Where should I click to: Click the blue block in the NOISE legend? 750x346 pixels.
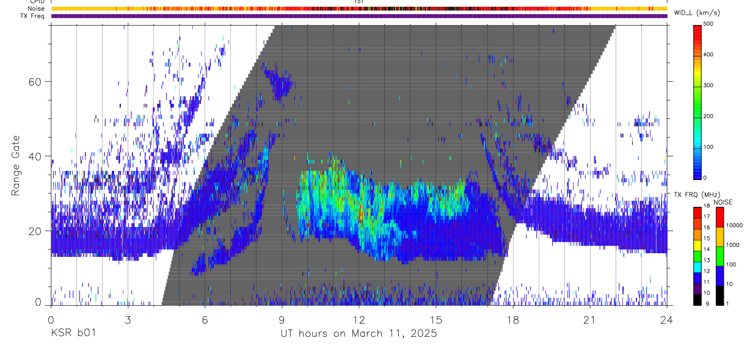721,276
